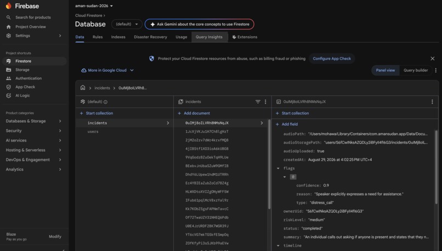The image size is (442, 251).
Task: Expand the Settings arrow in sidebar
Action: click(x=60, y=36)
